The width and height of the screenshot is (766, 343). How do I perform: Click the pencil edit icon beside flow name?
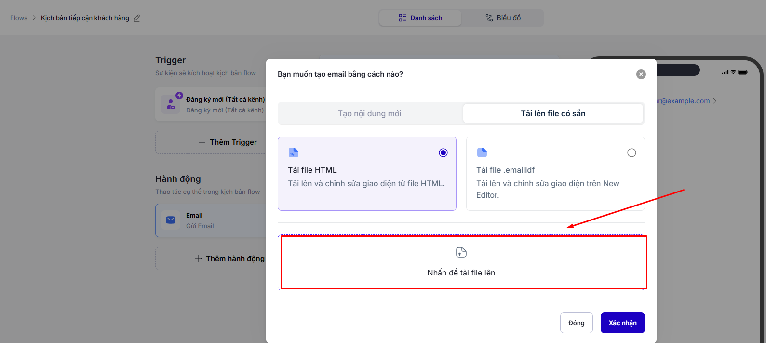point(137,18)
